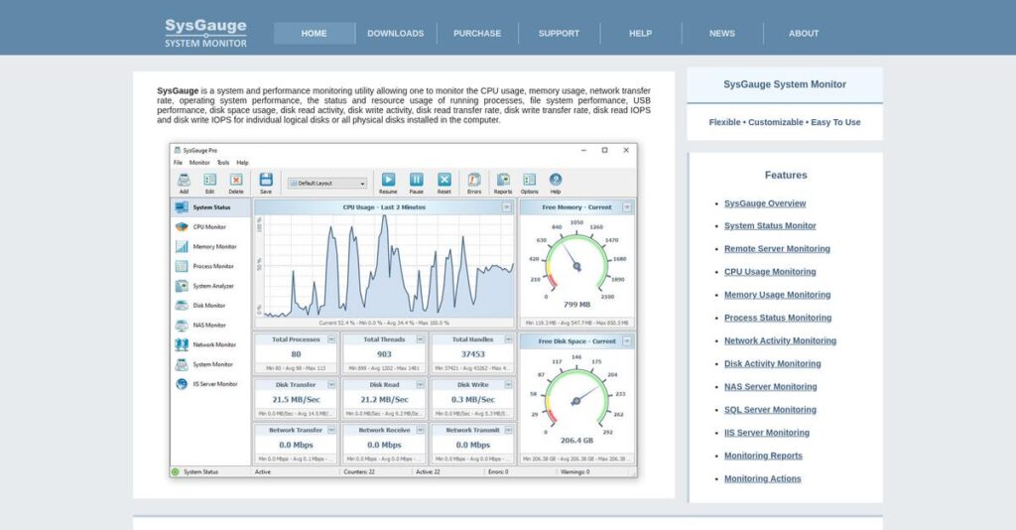
Task: Open the Free Disk Space panel dropdown arrow
Action: [x=627, y=340]
